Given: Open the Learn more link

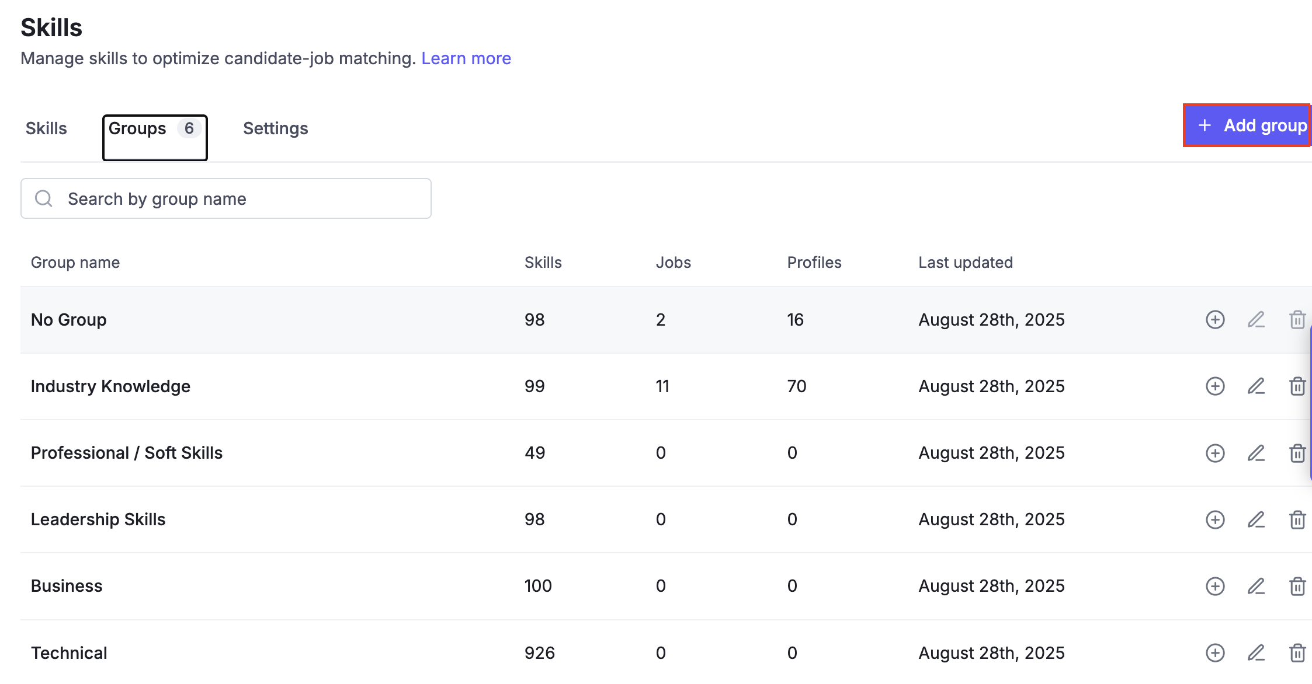Looking at the screenshot, I should point(466,58).
